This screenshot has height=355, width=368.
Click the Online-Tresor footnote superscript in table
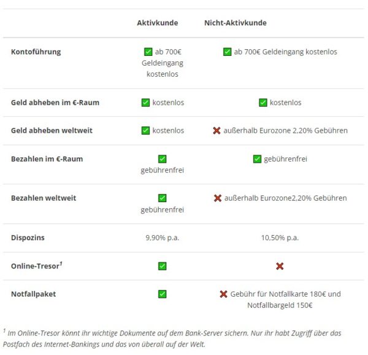pos(61,263)
